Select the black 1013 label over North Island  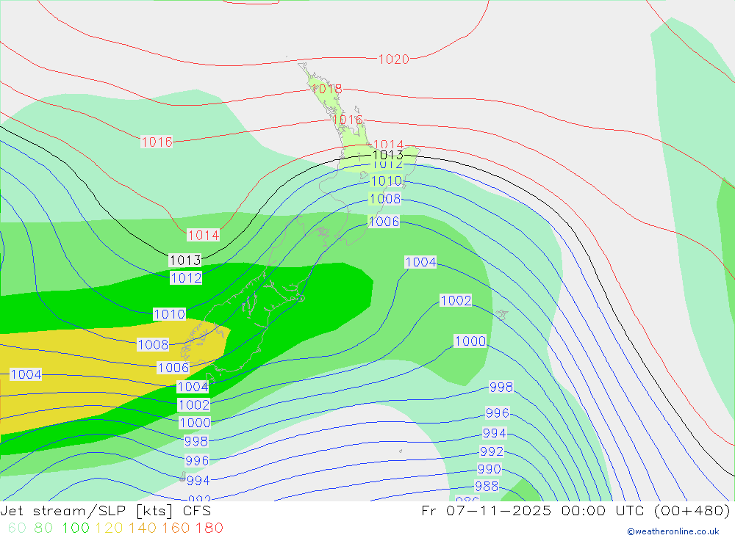pyautogui.click(x=387, y=155)
